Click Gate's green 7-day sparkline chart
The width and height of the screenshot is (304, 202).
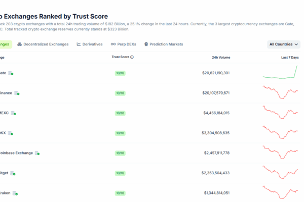[280, 73]
